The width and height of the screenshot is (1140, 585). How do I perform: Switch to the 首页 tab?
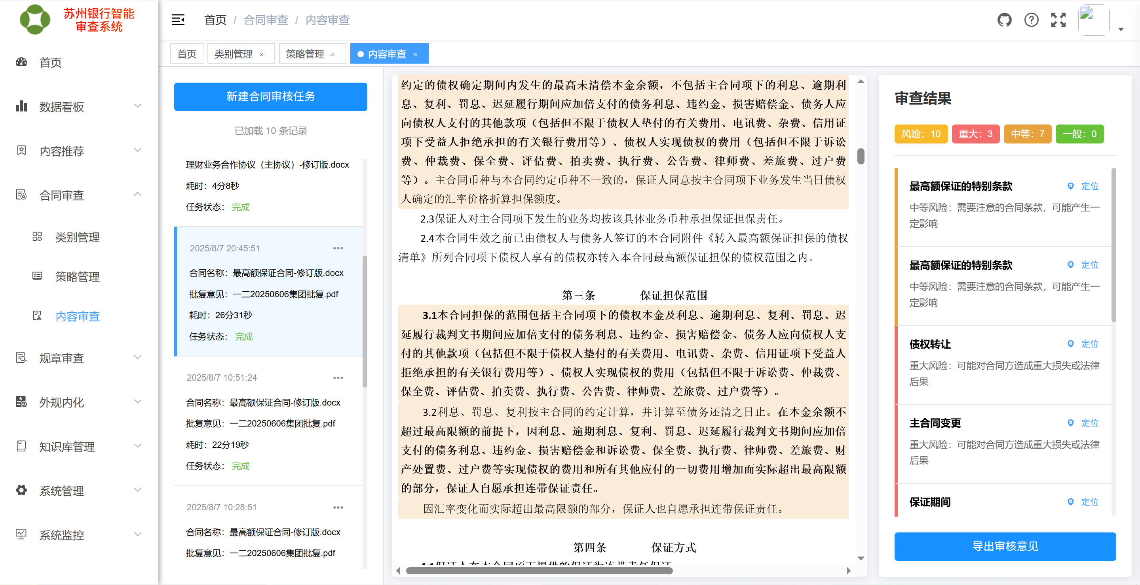click(x=187, y=54)
